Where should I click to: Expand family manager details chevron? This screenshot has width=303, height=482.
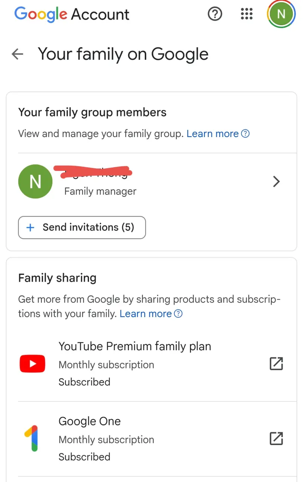[277, 182]
